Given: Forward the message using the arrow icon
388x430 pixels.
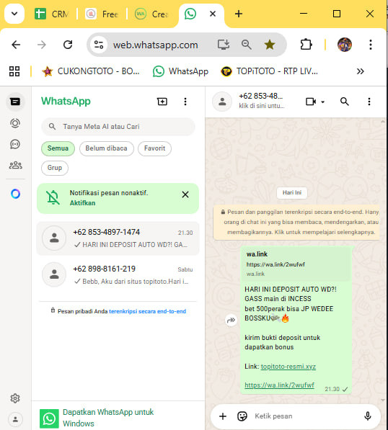Looking at the screenshot, I should [x=232, y=320].
